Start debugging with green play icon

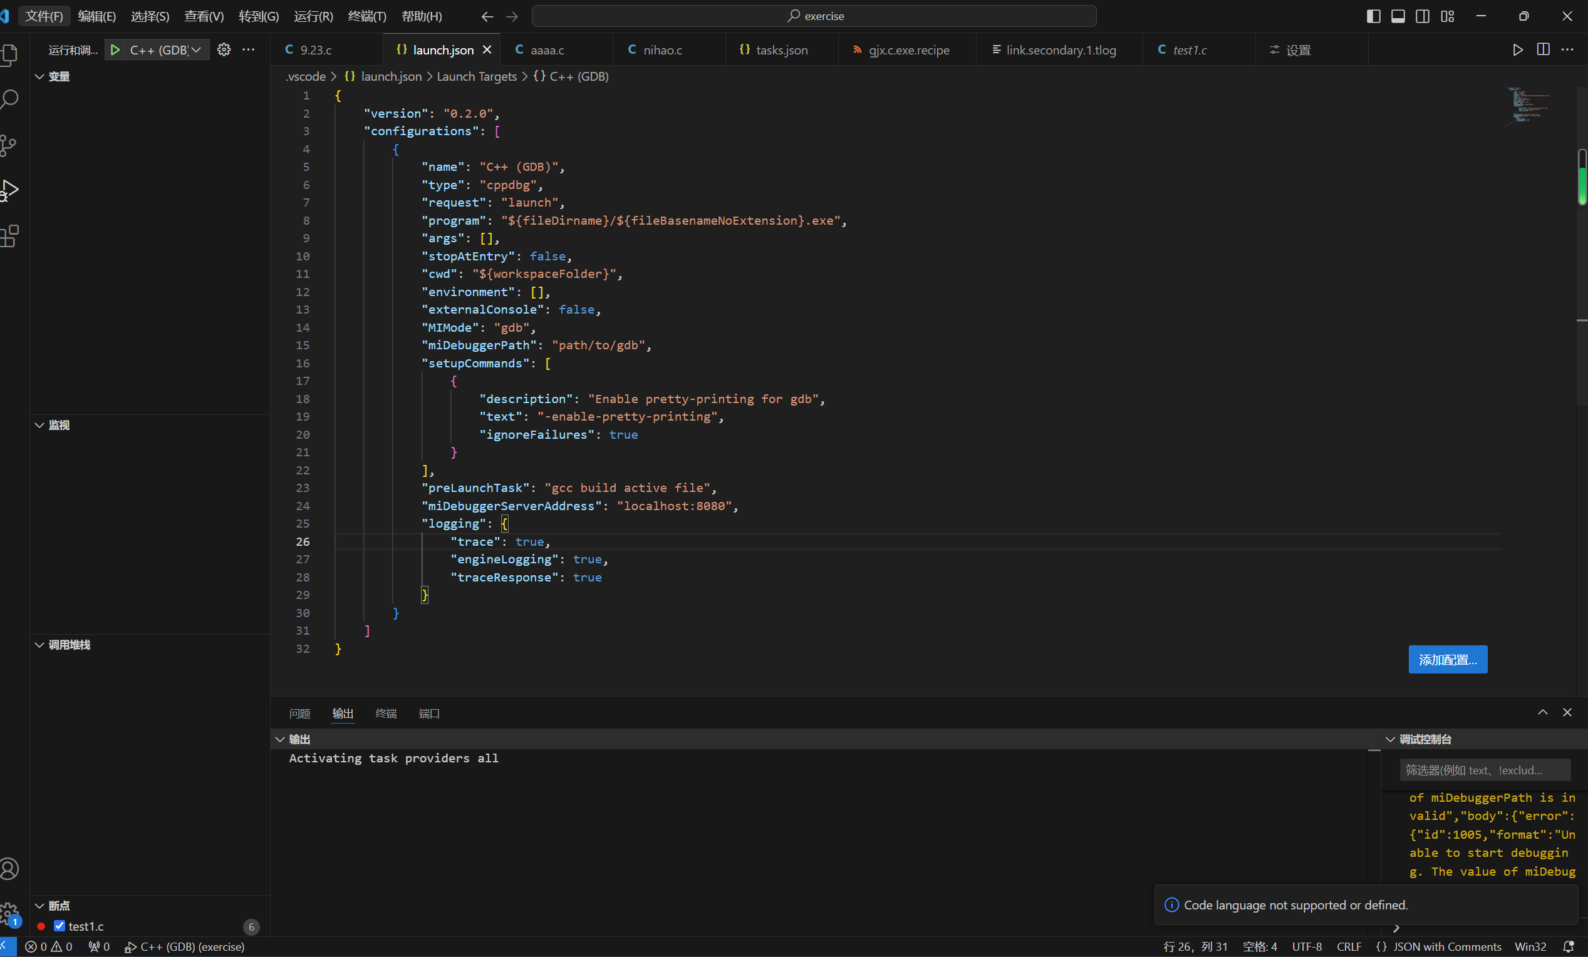coord(115,49)
